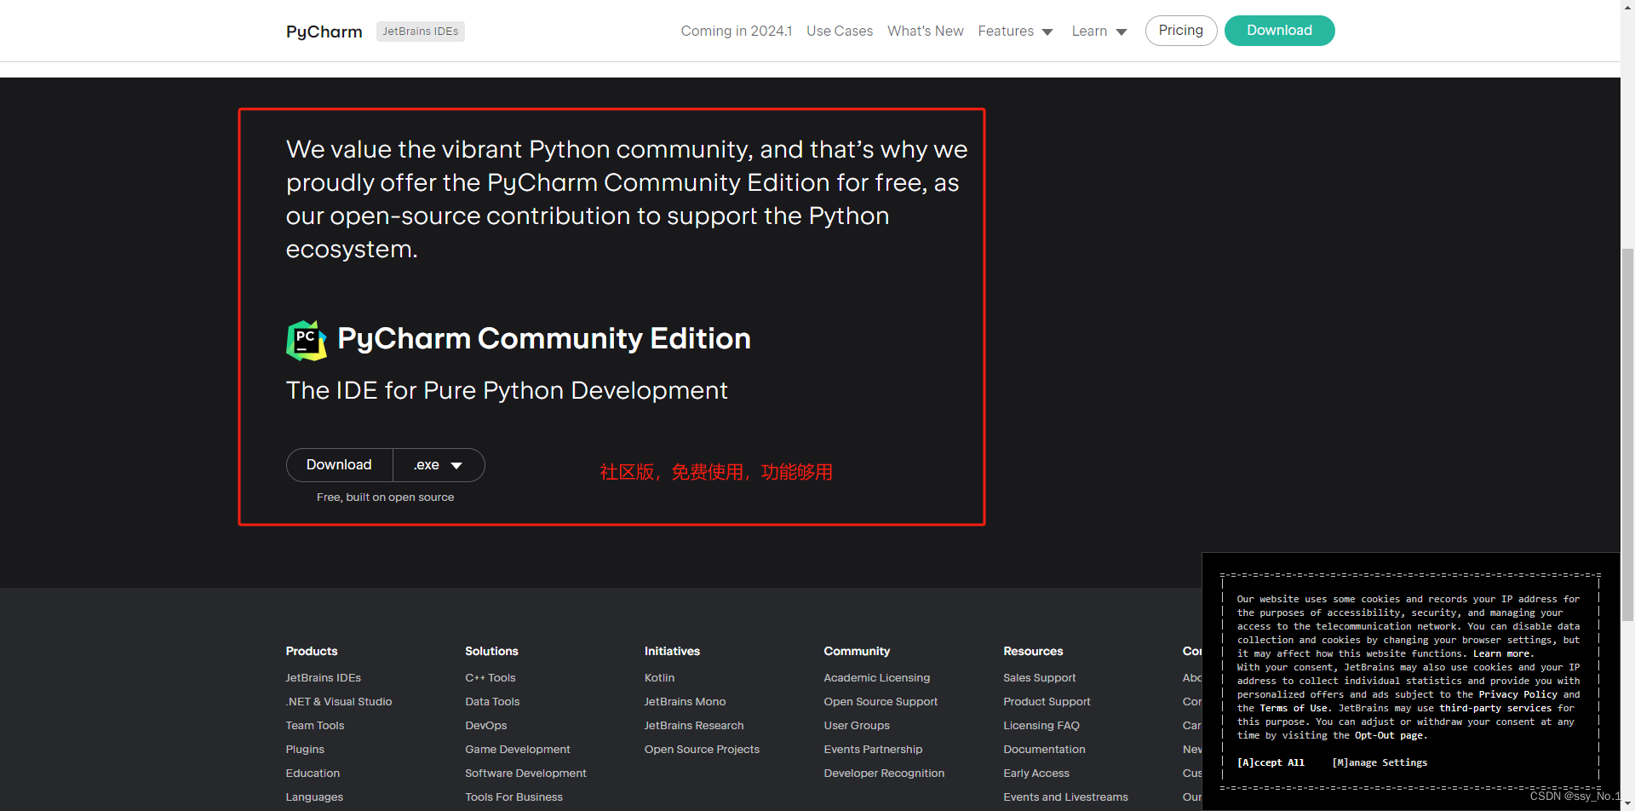Image resolution: width=1635 pixels, height=811 pixels.
Task: Open the third-party services link
Action: coord(1495,708)
